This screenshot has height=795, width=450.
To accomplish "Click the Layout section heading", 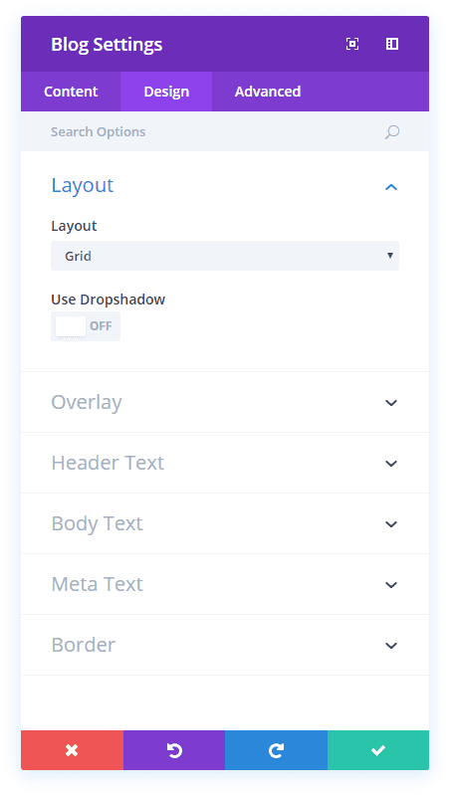I will tap(83, 186).
